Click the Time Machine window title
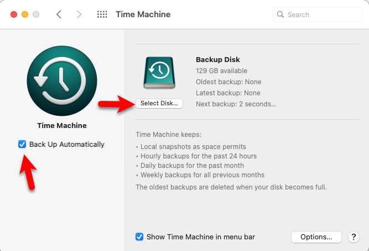 143,14
